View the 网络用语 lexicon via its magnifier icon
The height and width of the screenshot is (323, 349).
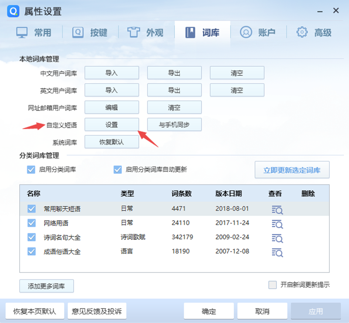coord(277,224)
